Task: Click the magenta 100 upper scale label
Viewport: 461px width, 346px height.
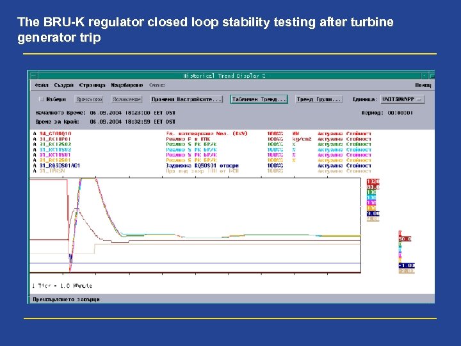Action: (x=371, y=202)
